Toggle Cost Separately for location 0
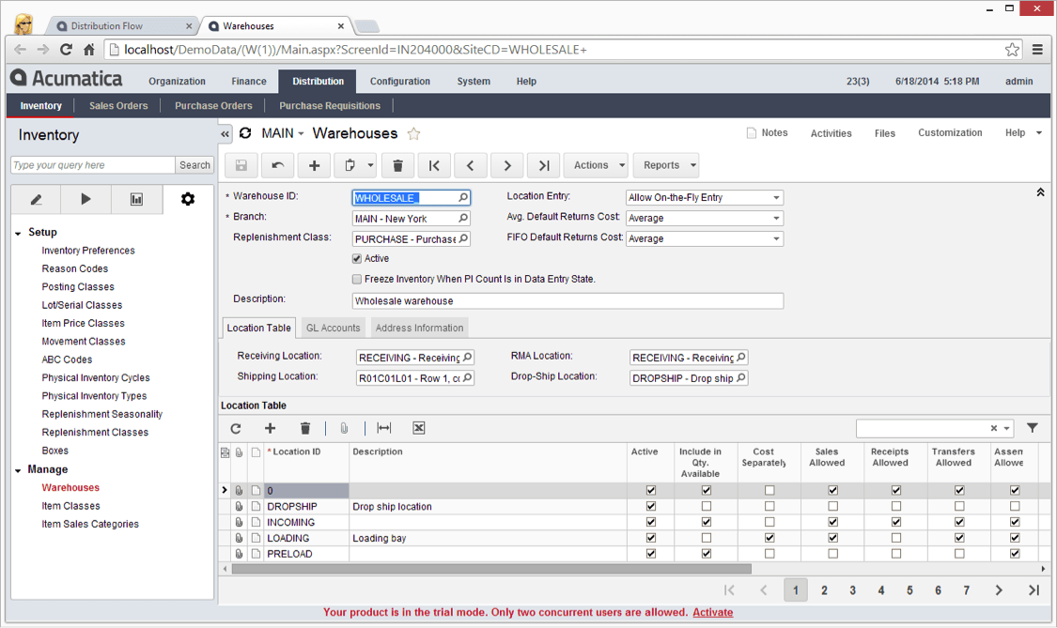The width and height of the screenshot is (1057, 628). 769,491
